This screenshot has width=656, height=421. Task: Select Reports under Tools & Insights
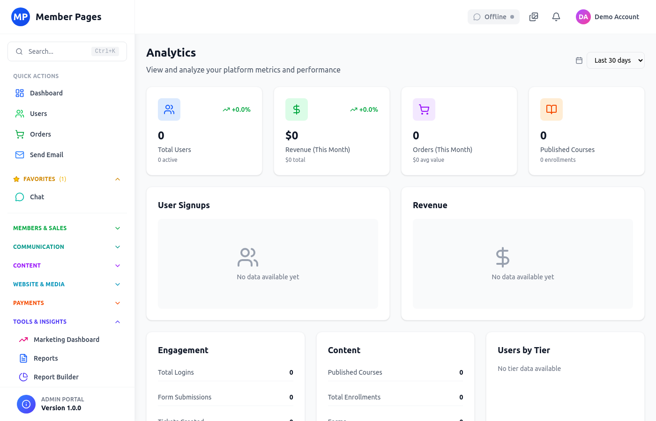tap(45, 358)
